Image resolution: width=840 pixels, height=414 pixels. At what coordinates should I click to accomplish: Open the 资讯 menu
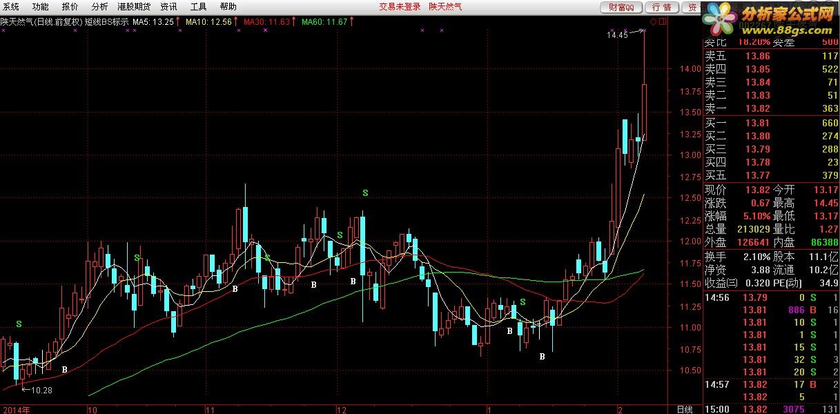tap(168, 7)
